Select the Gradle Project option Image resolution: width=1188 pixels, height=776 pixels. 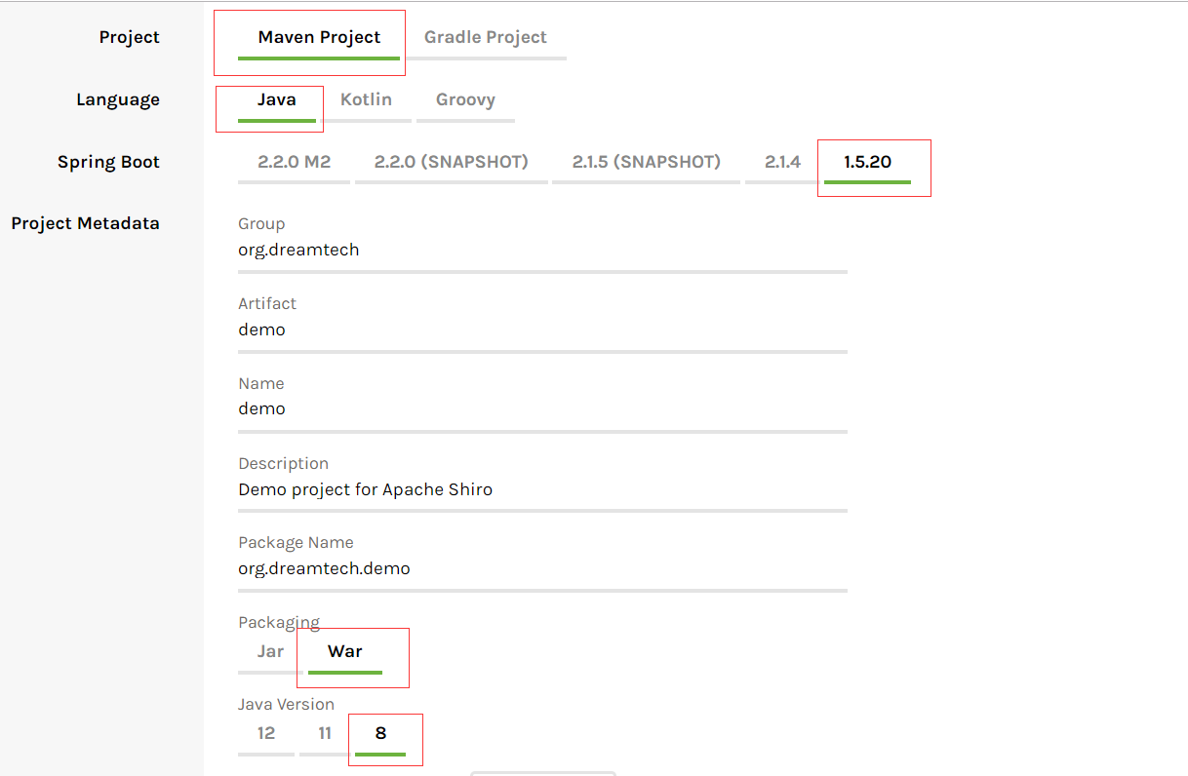(x=485, y=38)
